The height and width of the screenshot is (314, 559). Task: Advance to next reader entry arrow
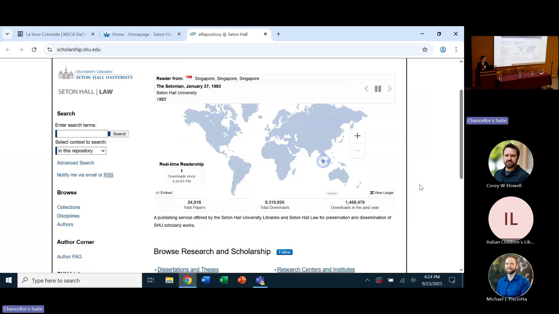390,89
